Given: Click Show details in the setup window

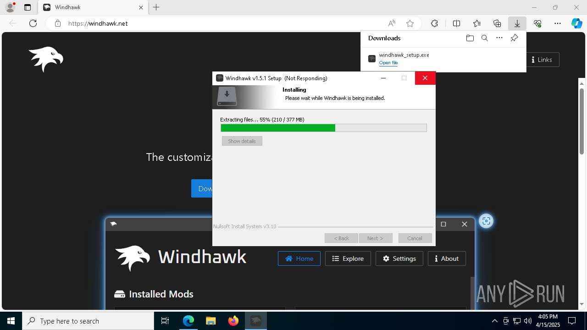Looking at the screenshot, I should coord(242,141).
